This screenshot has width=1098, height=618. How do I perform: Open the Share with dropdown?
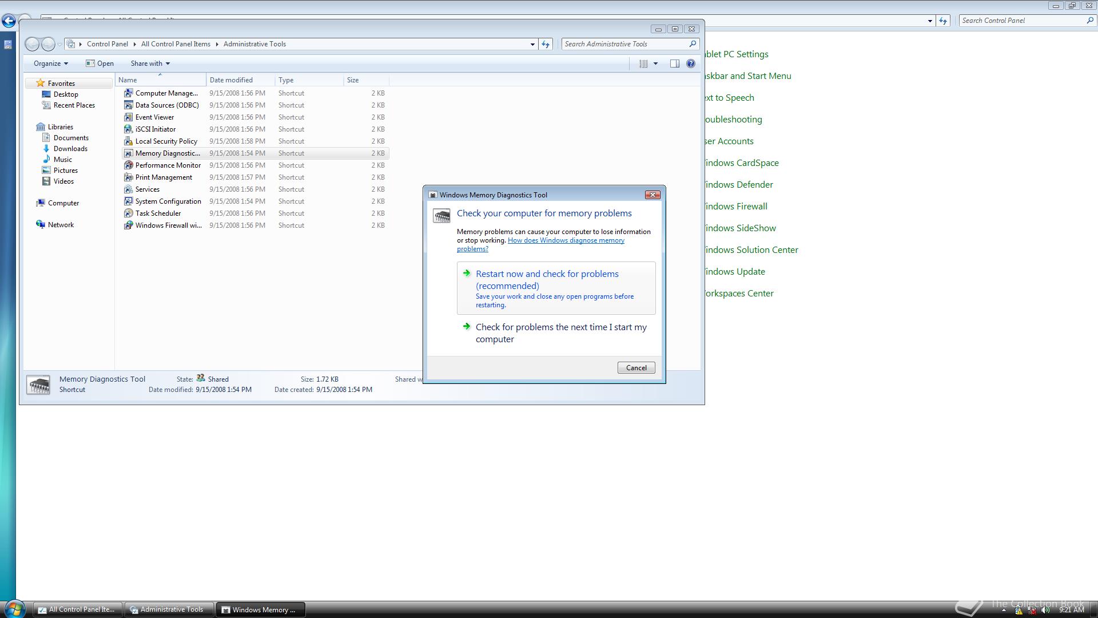(x=150, y=64)
